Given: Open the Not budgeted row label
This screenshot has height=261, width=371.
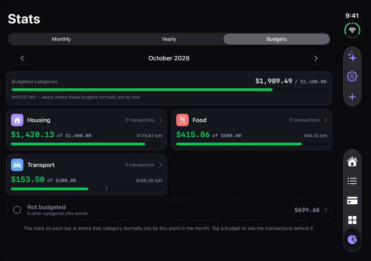Looking at the screenshot, I should 46,207.
